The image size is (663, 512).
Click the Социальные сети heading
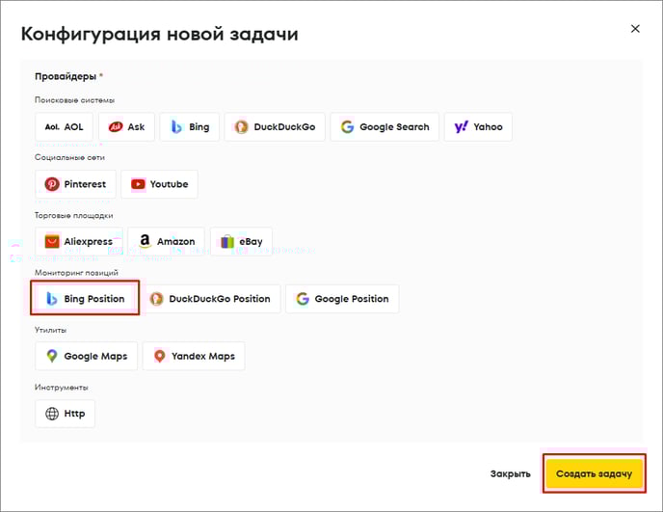point(69,157)
